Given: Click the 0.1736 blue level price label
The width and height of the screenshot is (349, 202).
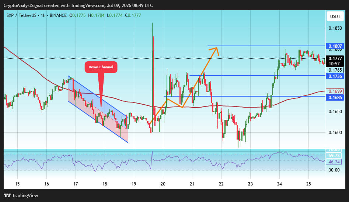Looking at the screenshot, I should pyautogui.click(x=335, y=76).
